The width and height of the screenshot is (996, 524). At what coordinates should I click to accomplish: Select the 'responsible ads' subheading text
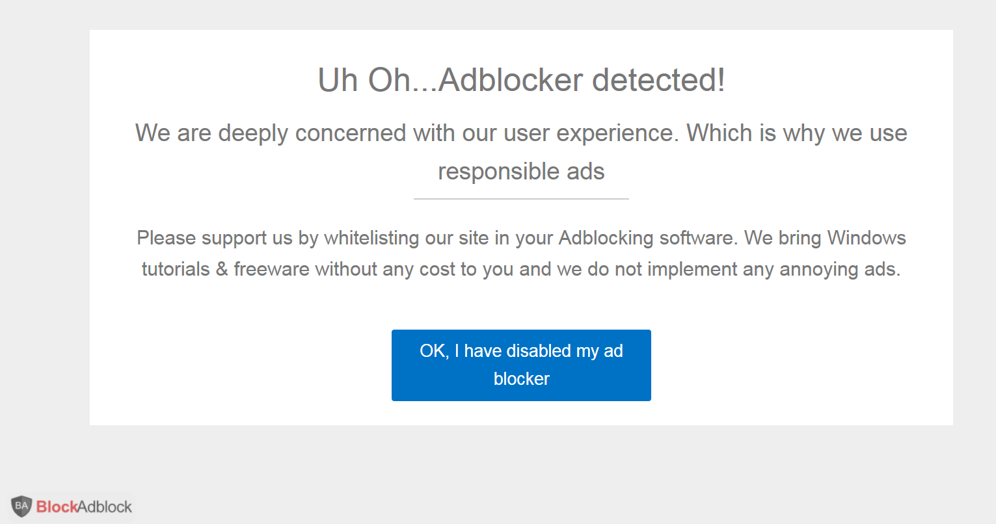[520, 171]
